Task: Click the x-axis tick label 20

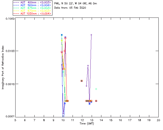Action: tap(158, 120)
